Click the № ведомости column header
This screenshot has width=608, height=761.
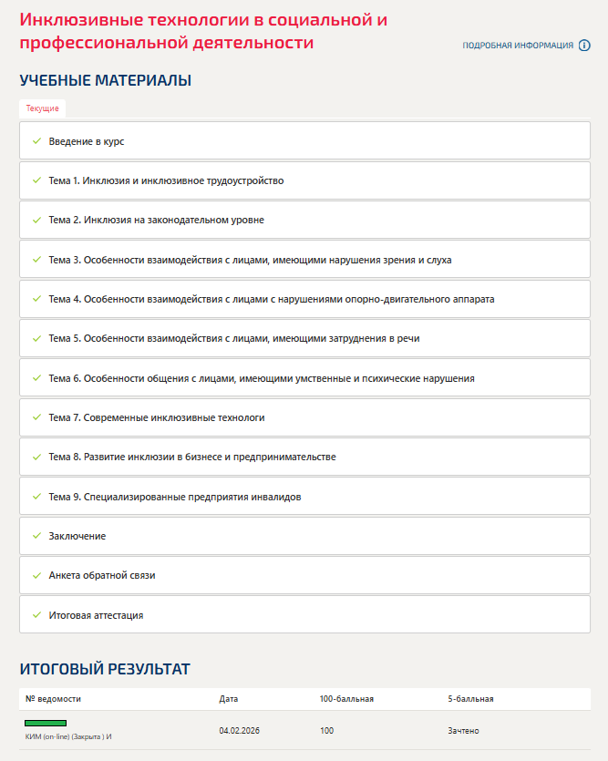(54, 699)
